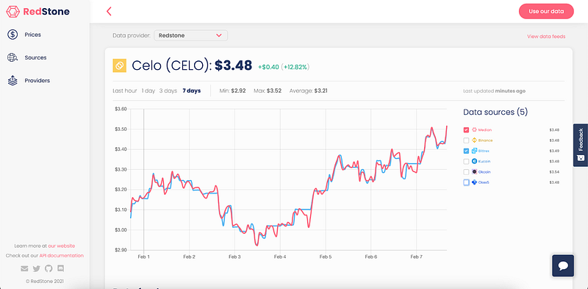Uncheck the Median data source
588x289 pixels.
point(466,130)
